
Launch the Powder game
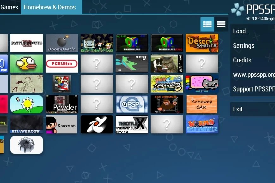62,104
